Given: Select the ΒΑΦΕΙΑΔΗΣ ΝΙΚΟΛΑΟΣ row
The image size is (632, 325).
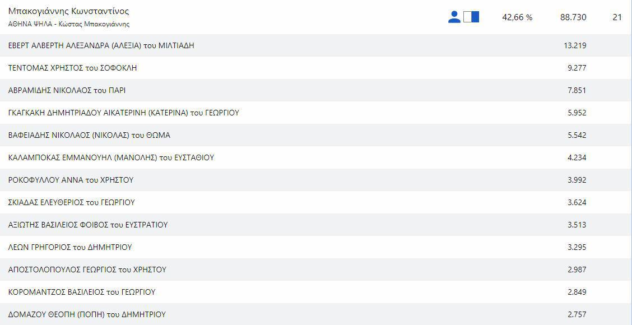Looking at the screenshot, I should (90, 135).
